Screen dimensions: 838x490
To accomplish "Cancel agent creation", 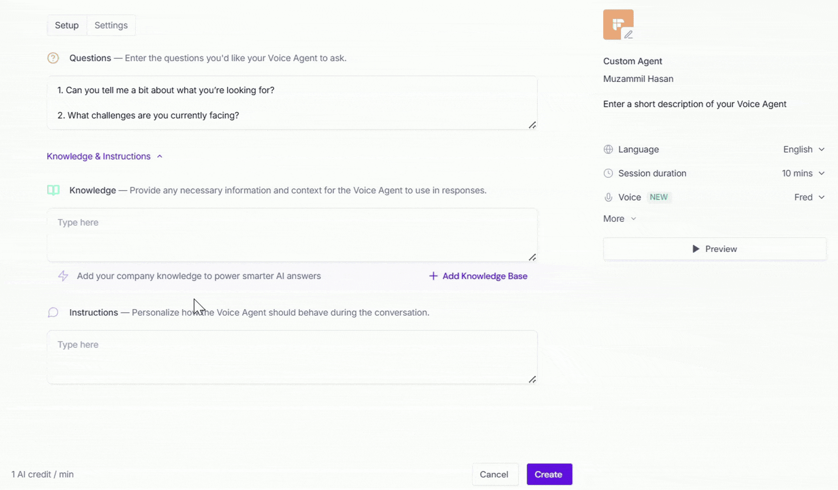I will (x=495, y=474).
